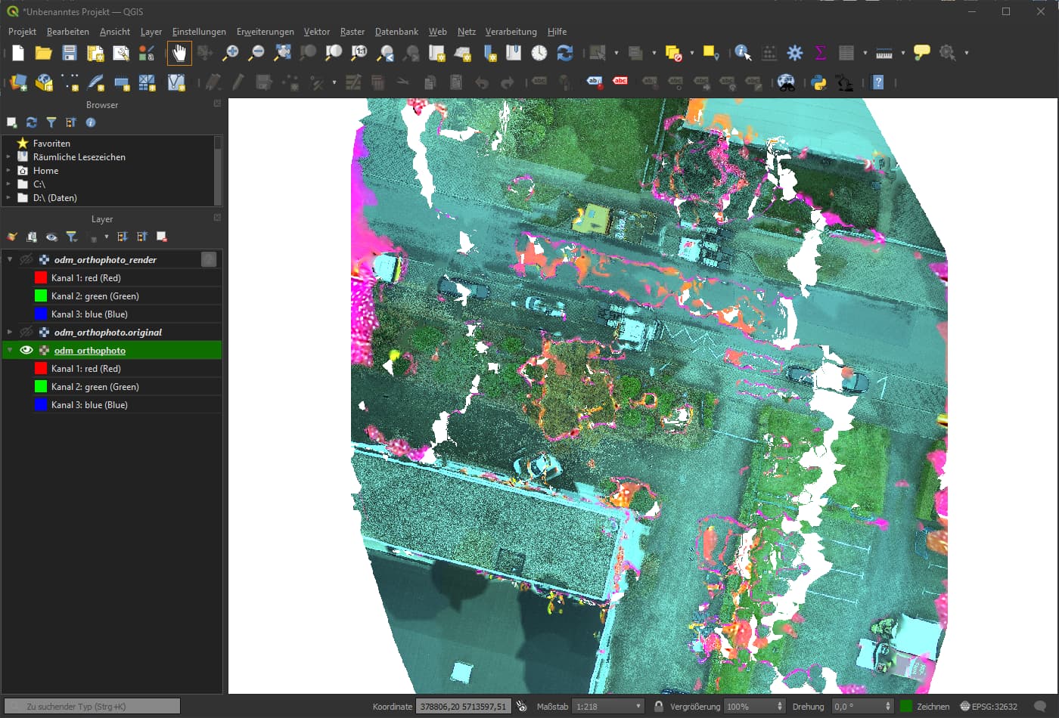Hide the odm_orthophoto layer
Viewport: 1059px width, 718px height.
click(x=27, y=350)
